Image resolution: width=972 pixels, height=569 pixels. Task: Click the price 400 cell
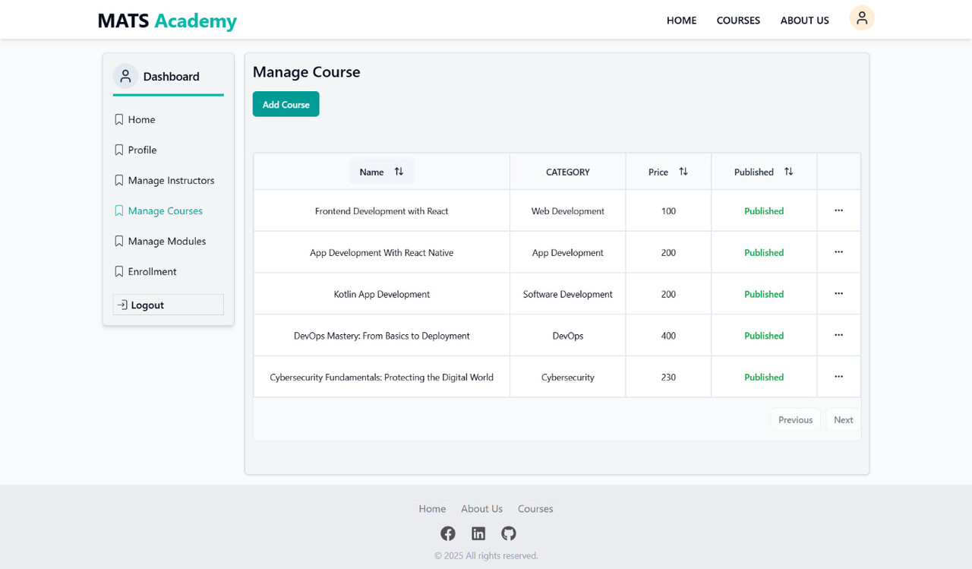(668, 336)
